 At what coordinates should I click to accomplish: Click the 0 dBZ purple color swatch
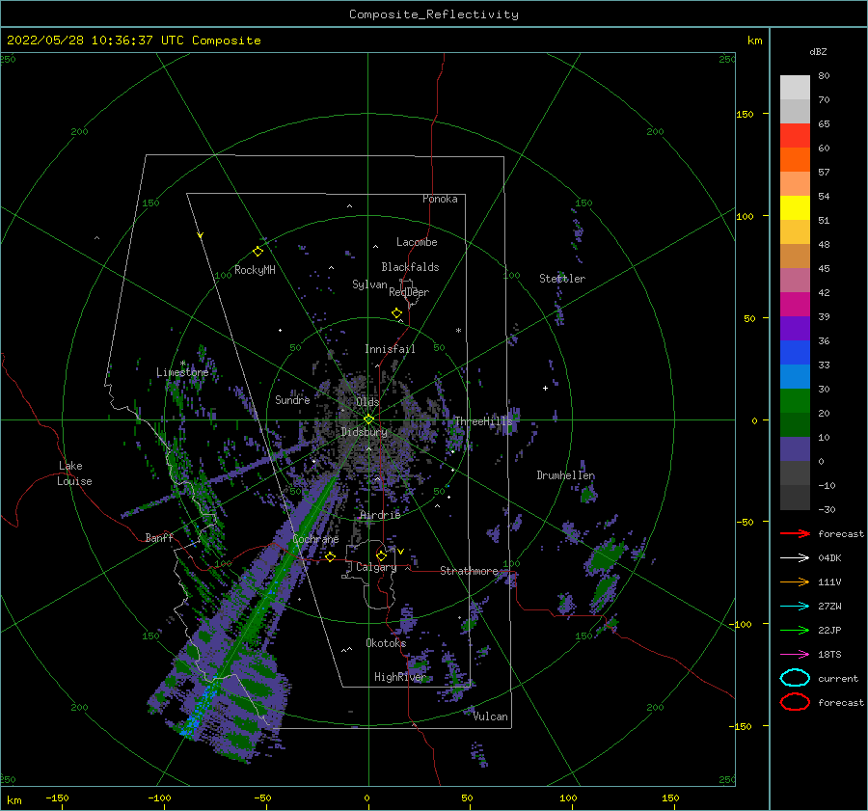tap(795, 449)
